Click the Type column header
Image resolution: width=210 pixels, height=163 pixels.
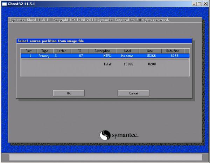coord(44,51)
